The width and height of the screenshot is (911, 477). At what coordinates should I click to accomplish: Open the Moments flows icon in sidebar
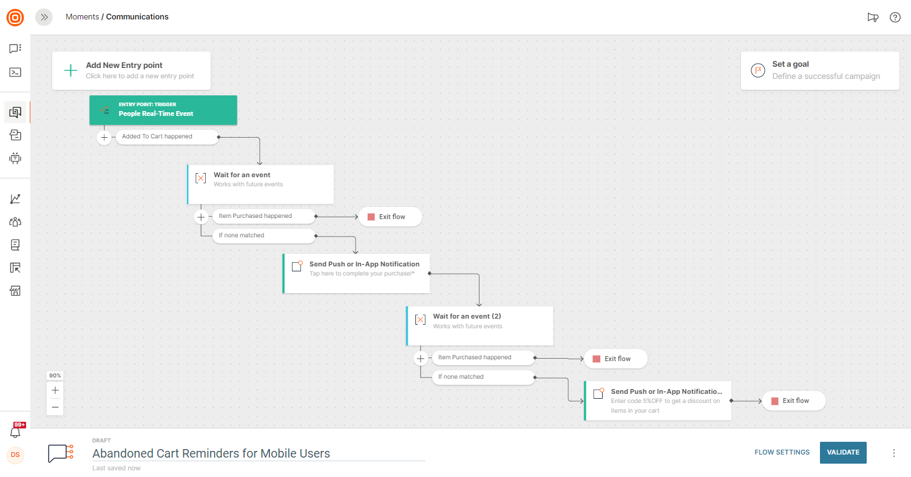tap(15, 112)
